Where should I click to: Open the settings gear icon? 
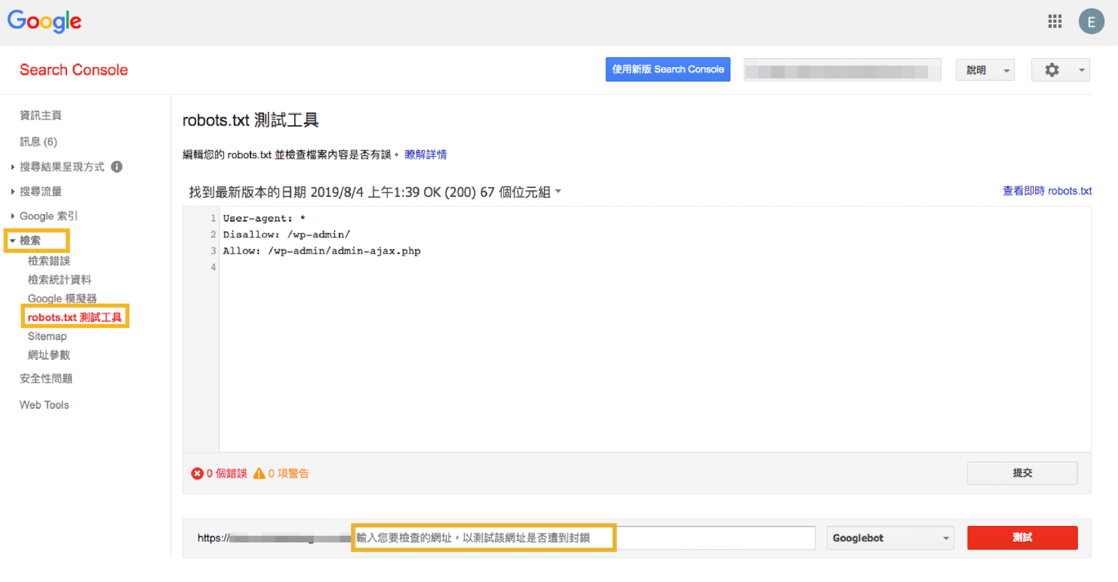(x=1052, y=69)
